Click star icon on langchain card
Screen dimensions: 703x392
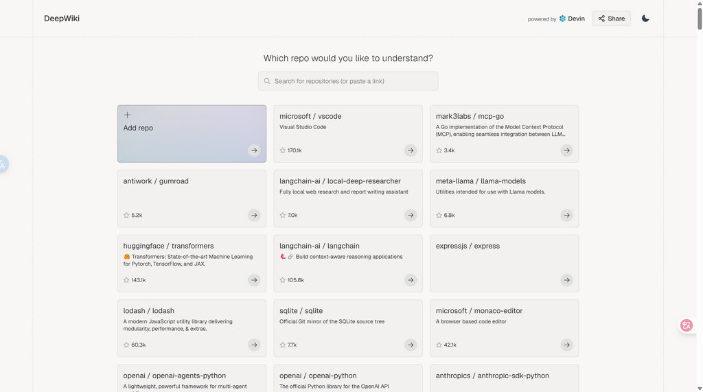tap(282, 280)
